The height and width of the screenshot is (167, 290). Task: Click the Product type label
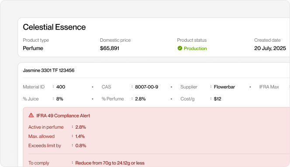[x=36, y=40]
